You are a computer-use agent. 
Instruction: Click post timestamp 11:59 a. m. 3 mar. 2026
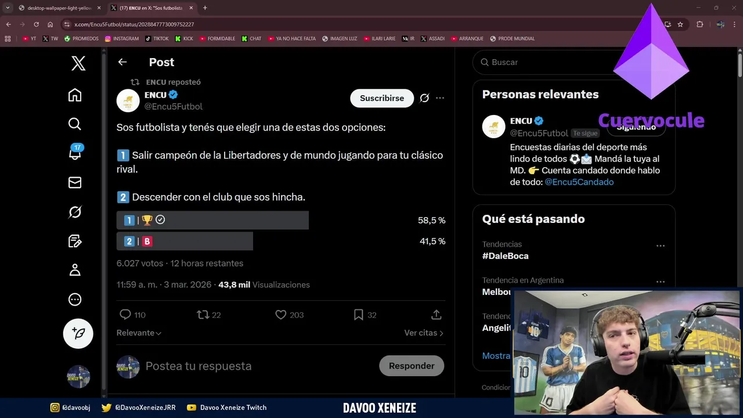pos(164,284)
